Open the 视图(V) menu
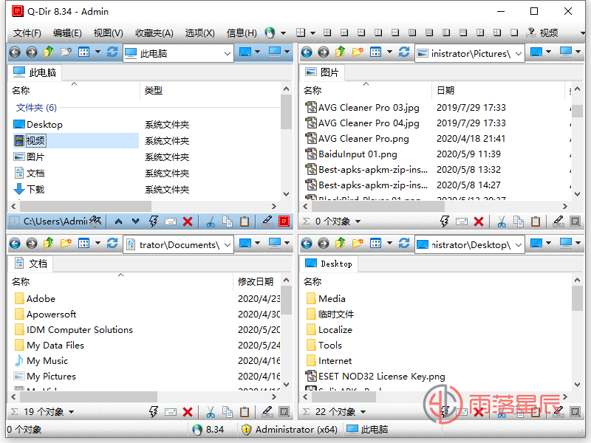The height and width of the screenshot is (443, 591). point(108,33)
